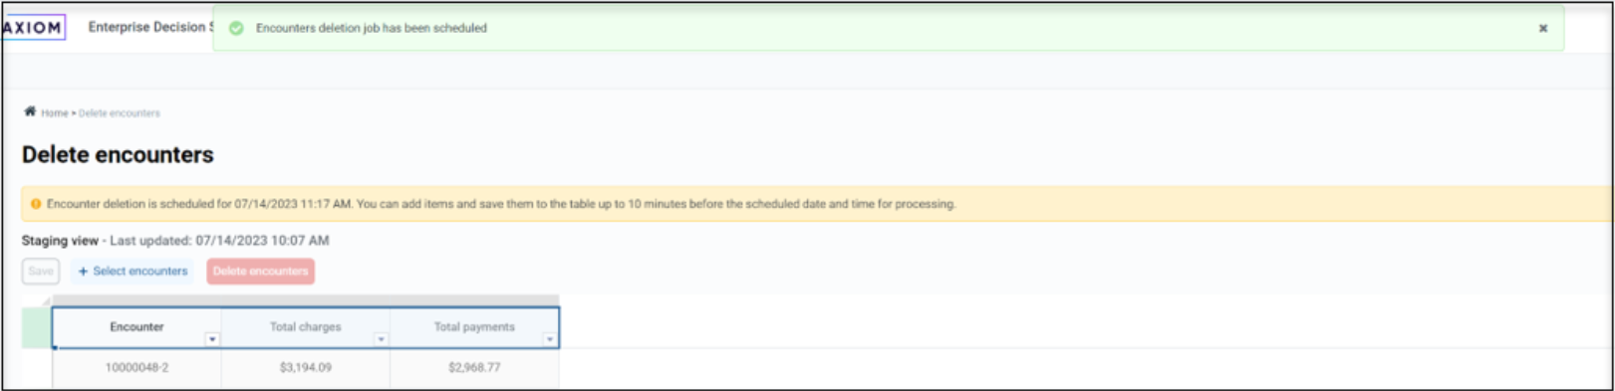1615x391 pixels.
Task: Click encounter cell 10000048-2
Action: tap(136, 368)
